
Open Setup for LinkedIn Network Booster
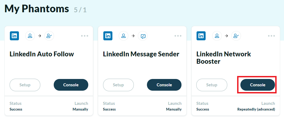(212, 85)
